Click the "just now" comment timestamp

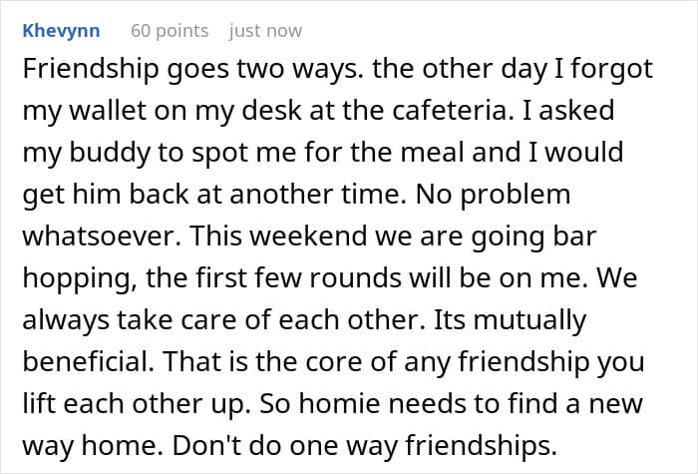(x=265, y=30)
